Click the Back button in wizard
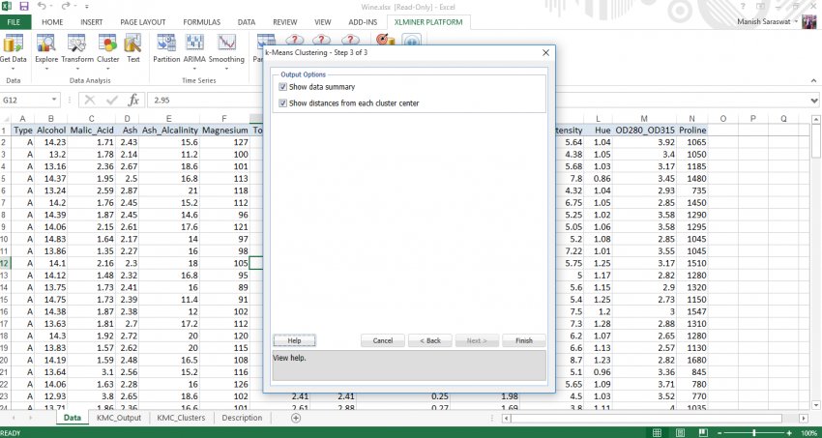 [x=429, y=340]
